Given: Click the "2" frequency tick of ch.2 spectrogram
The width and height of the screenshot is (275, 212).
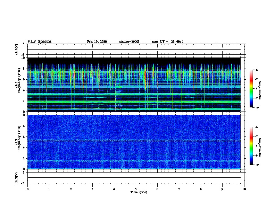Looking at the screenshot, I should [24, 158].
